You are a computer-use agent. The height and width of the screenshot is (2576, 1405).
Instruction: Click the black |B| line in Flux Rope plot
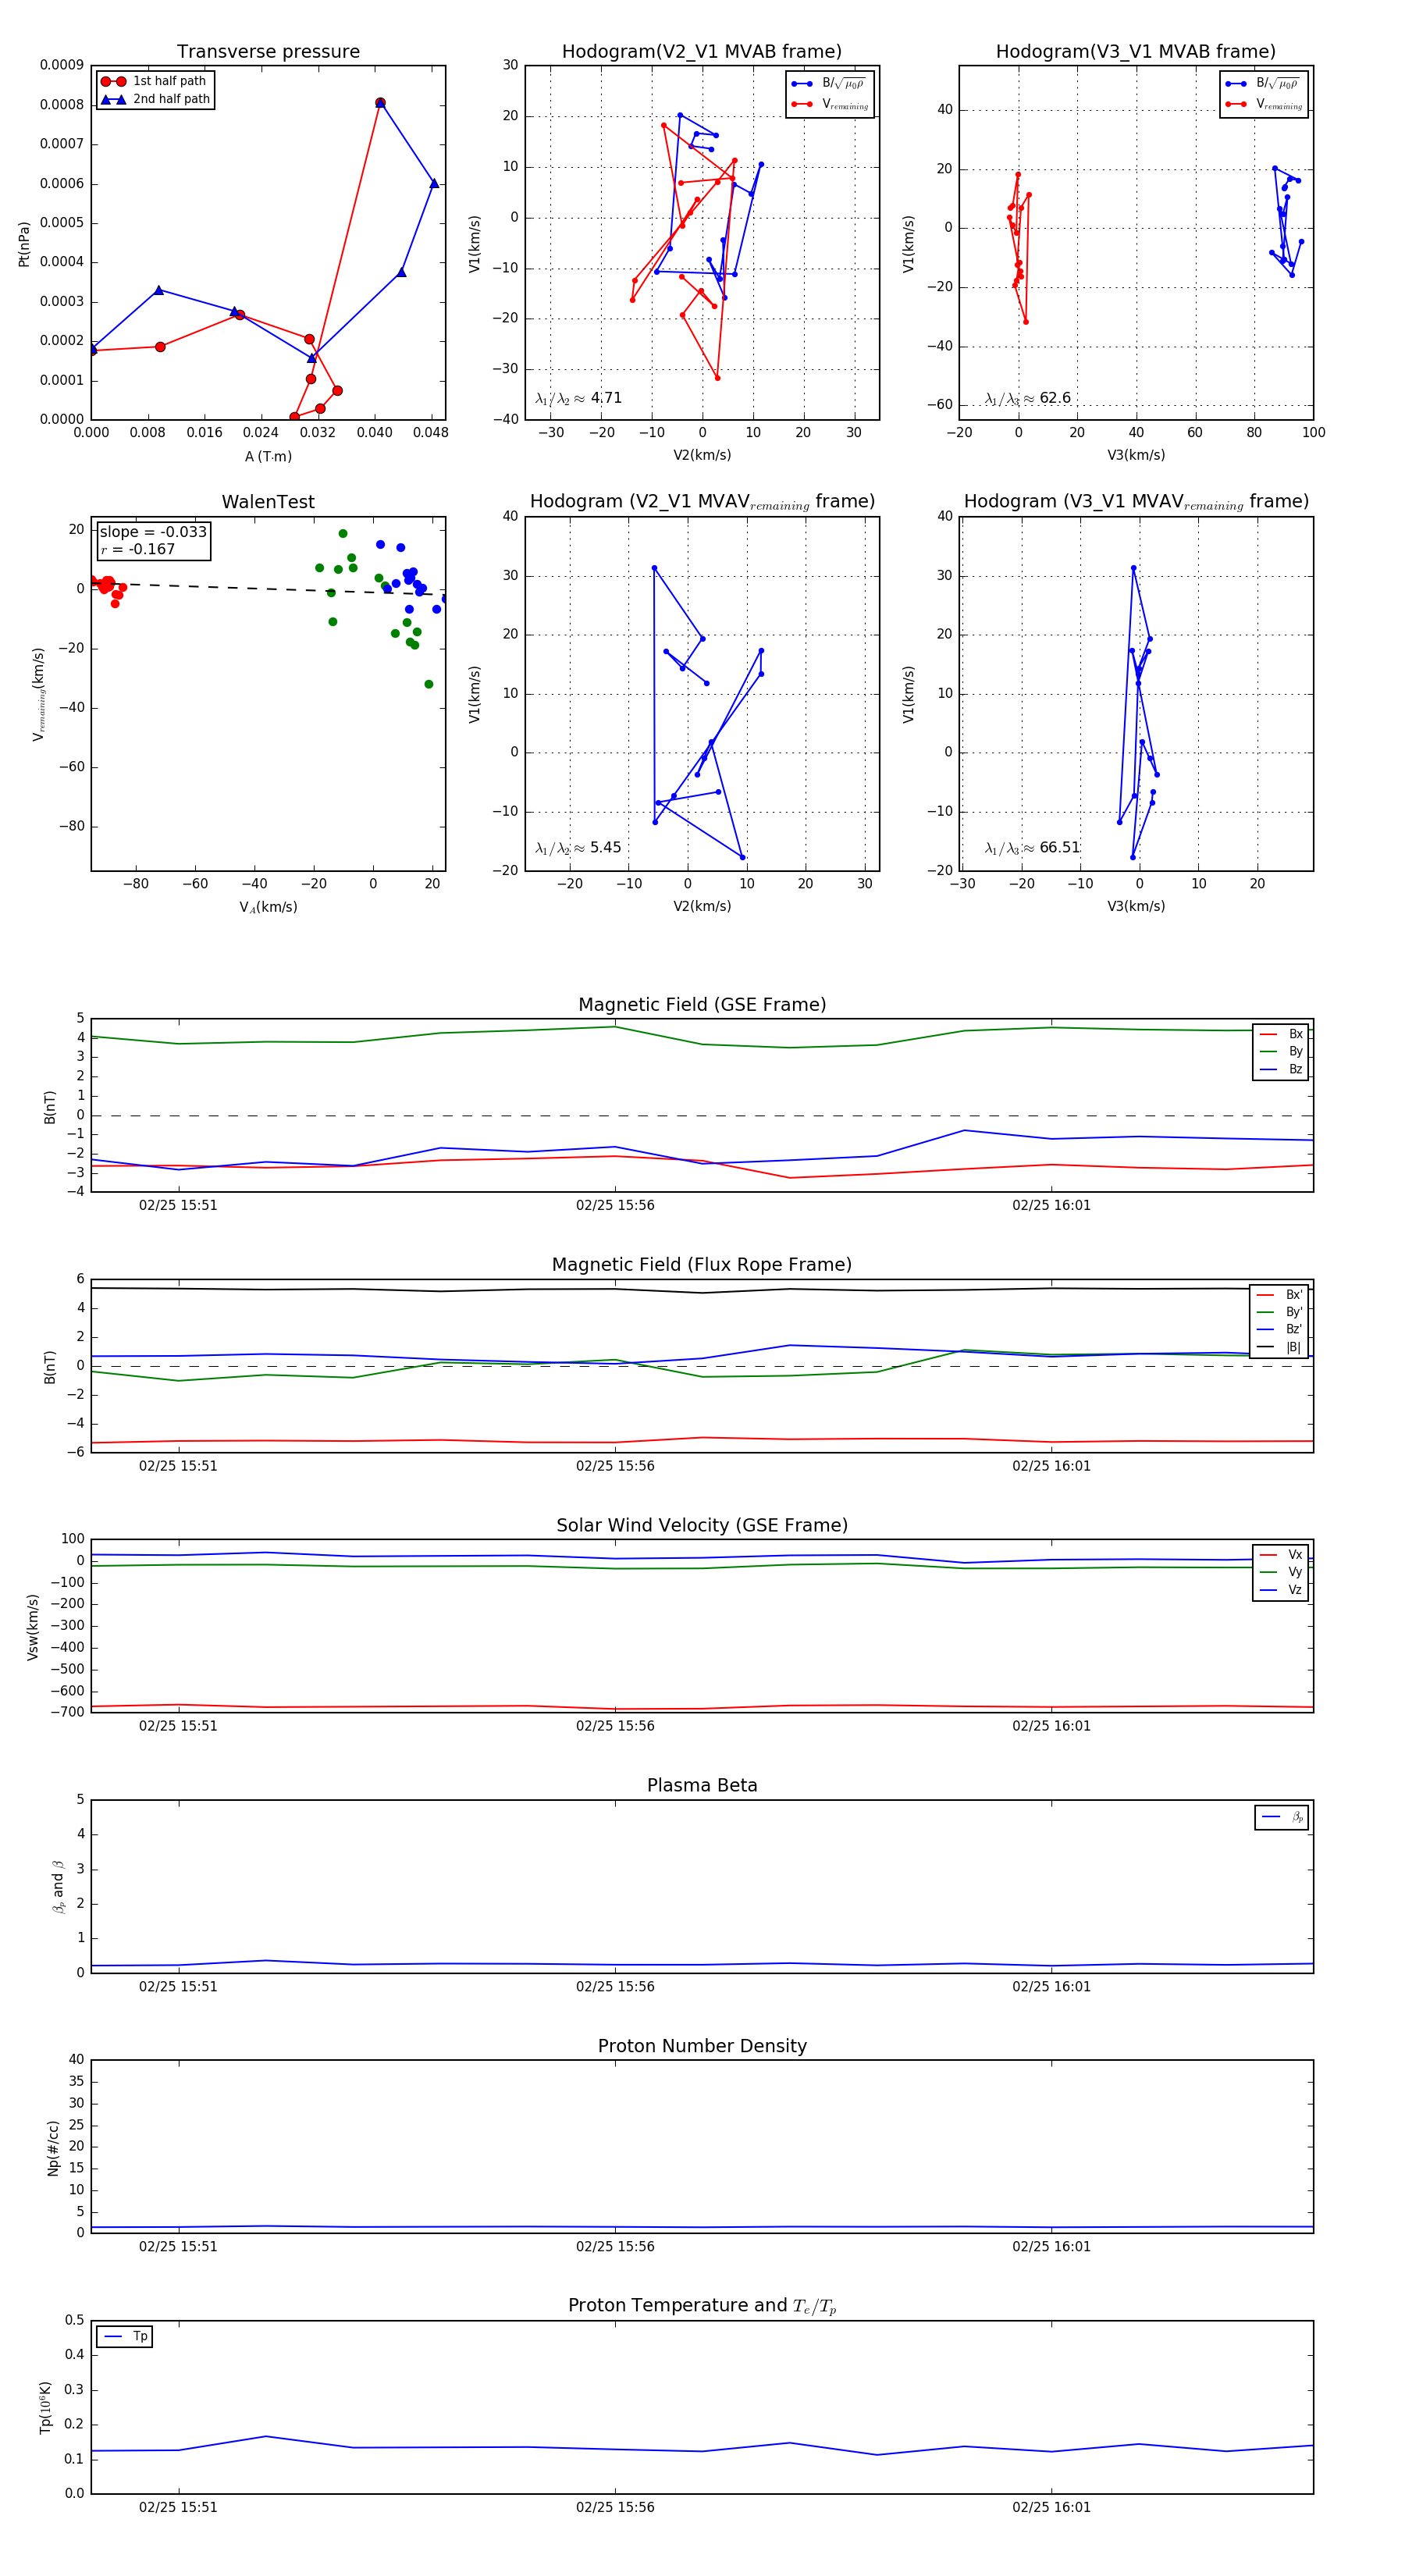pos(702,1292)
